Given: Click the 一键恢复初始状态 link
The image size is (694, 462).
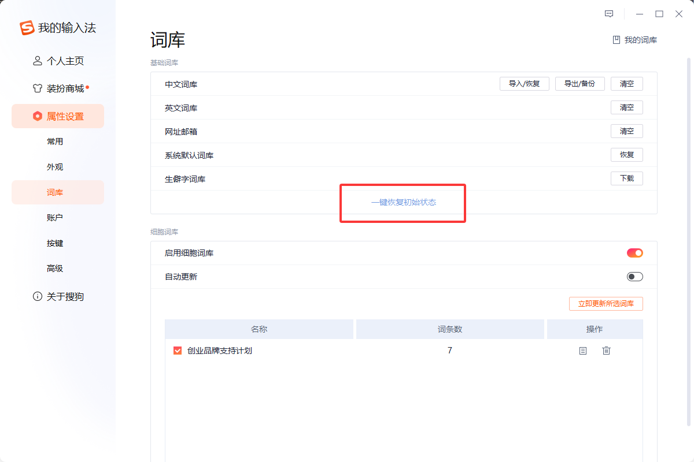Looking at the screenshot, I should [403, 202].
